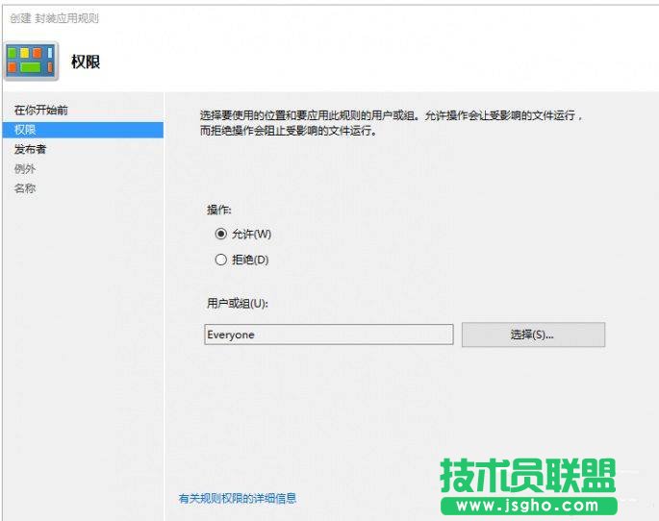Select the 允许(W) radio button

point(221,234)
